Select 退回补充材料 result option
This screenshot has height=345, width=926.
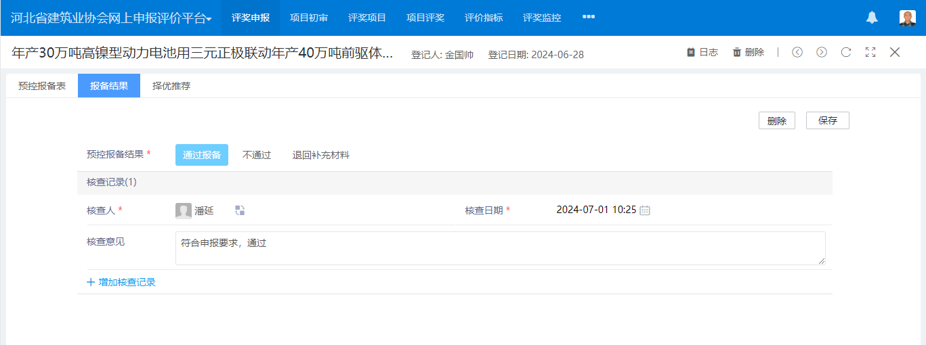(321, 155)
